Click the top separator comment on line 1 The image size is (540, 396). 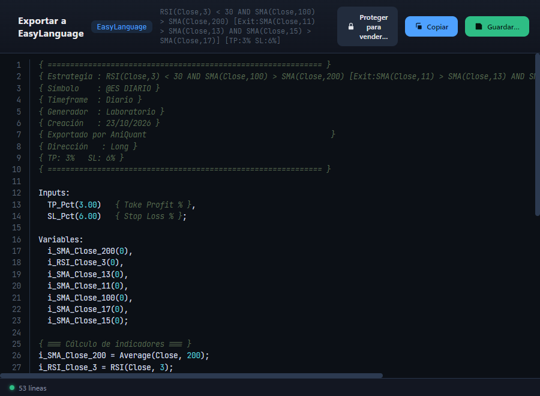pos(185,64)
